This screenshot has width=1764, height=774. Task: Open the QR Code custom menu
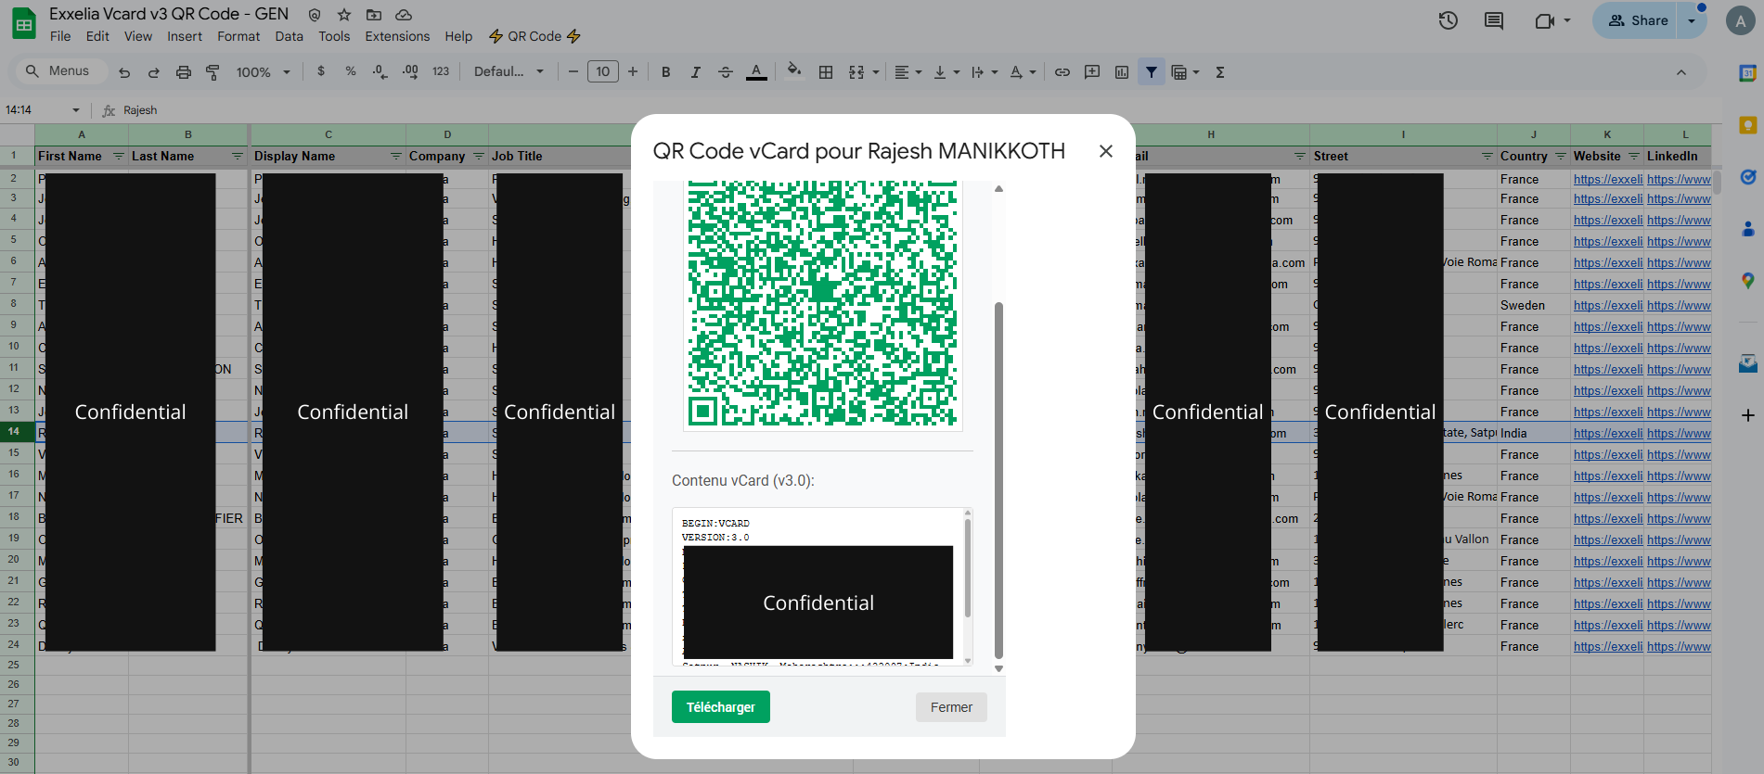(534, 36)
